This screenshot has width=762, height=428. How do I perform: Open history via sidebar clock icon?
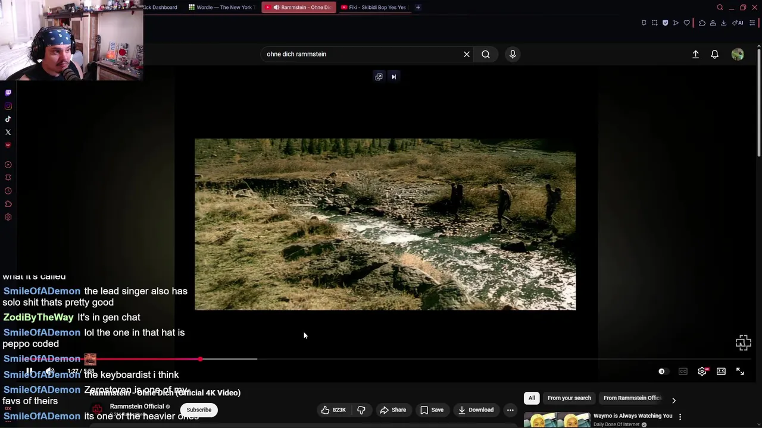[x=8, y=191]
